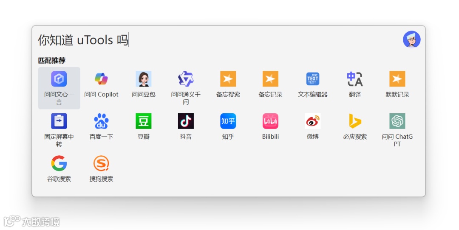
Task: Search with 百度一下 icon
Action: [x=101, y=121]
